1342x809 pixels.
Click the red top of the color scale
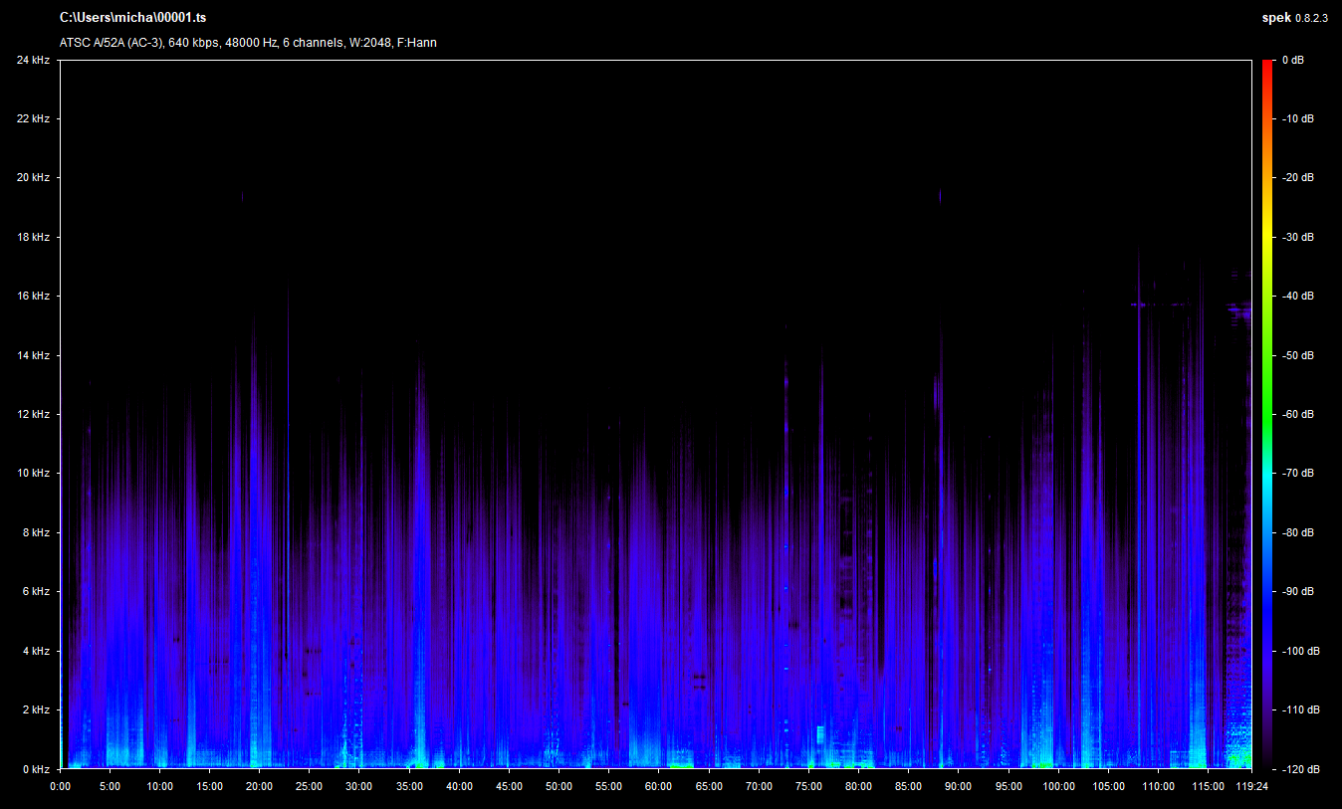point(1266,66)
